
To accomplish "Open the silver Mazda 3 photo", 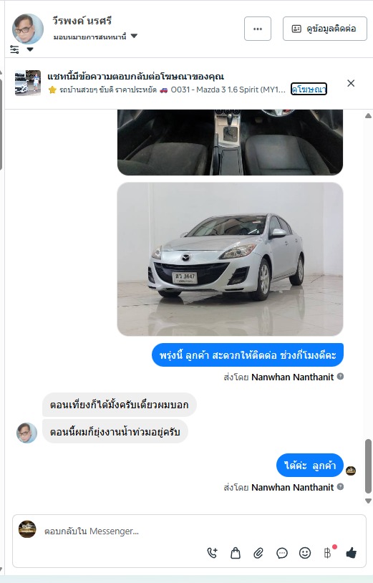I will [x=230, y=259].
